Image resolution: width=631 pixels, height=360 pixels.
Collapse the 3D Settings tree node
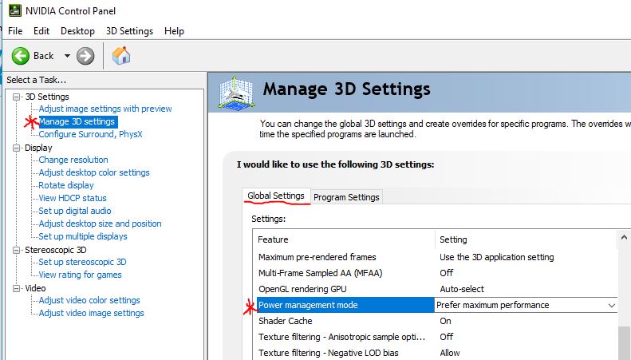(17, 97)
